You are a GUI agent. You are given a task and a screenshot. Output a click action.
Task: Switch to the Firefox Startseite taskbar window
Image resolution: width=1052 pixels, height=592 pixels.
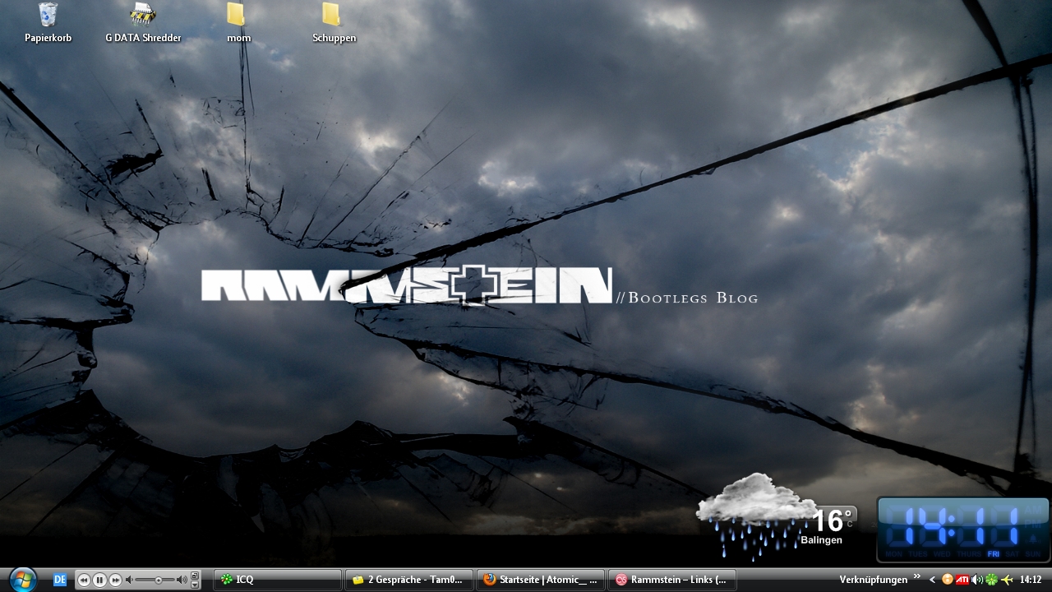coord(541,580)
